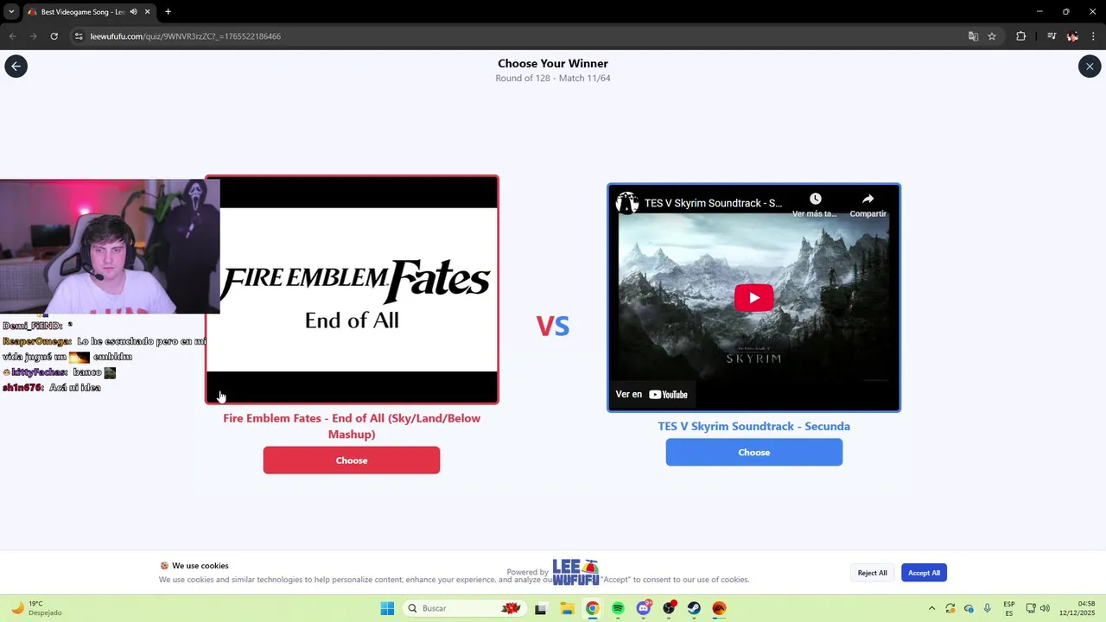Open OBS Studio from the taskbar
The height and width of the screenshot is (622, 1106).
669,608
